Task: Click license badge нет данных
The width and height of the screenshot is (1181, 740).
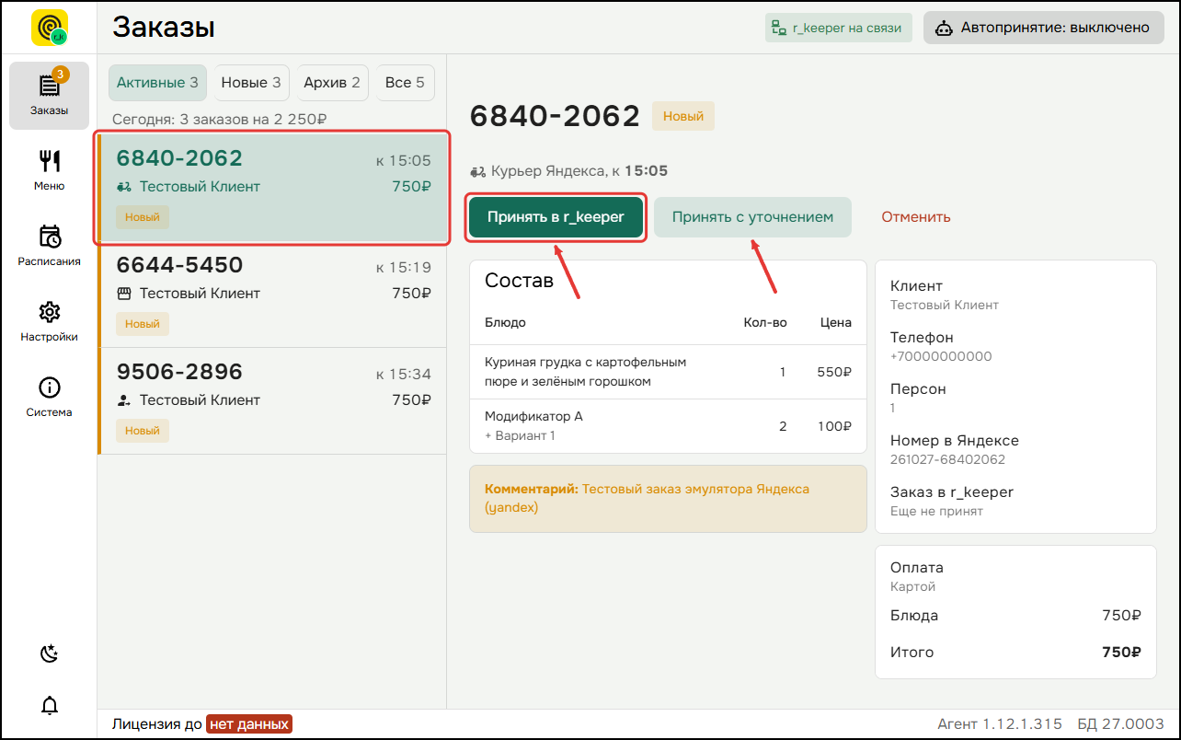Action: point(249,724)
